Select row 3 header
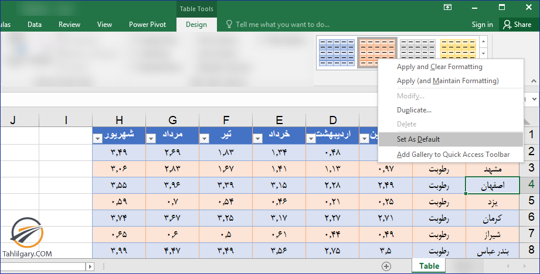The image size is (540, 274). (x=531, y=169)
